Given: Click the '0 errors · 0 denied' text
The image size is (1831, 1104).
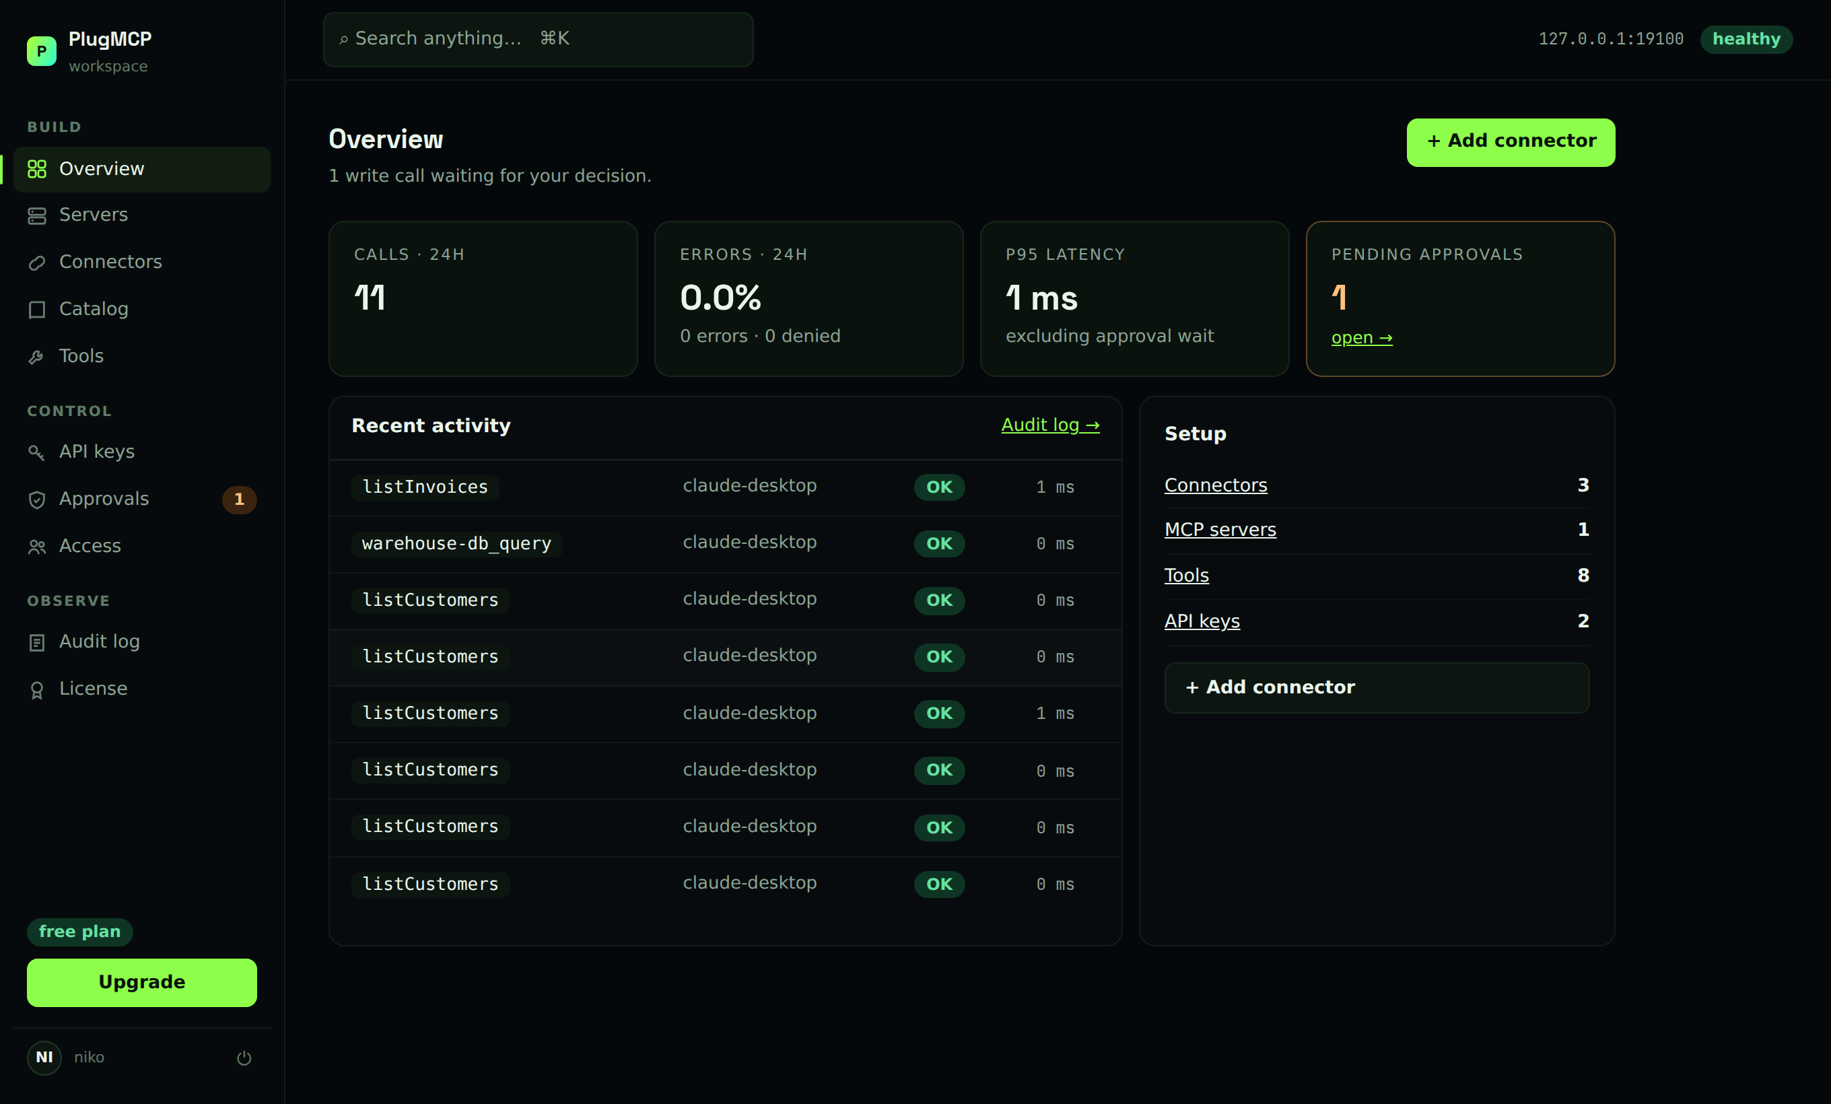Looking at the screenshot, I should coord(760,337).
